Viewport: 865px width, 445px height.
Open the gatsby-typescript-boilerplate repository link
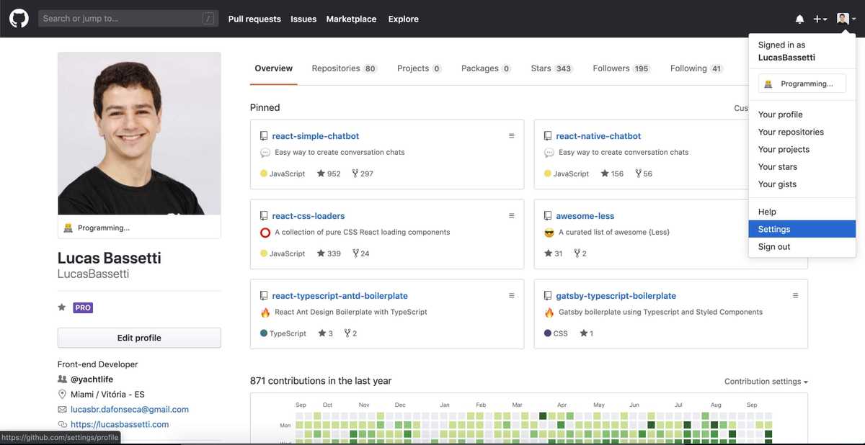click(616, 295)
